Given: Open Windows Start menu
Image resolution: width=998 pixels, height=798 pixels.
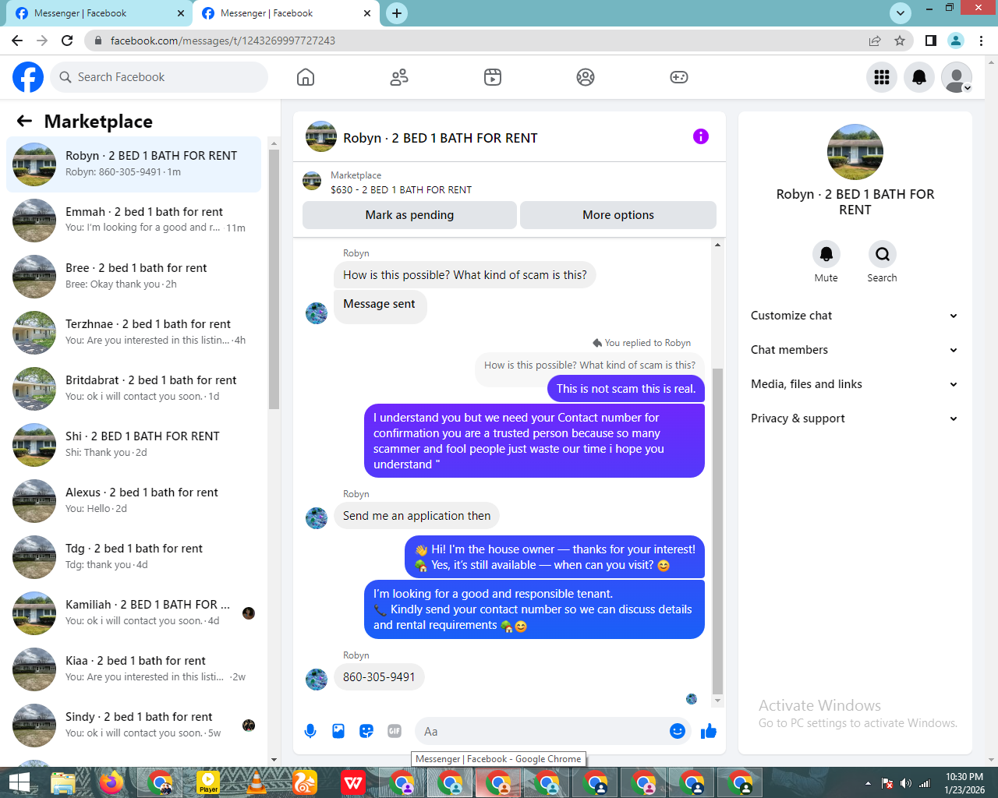Looking at the screenshot, I should 19,782.
